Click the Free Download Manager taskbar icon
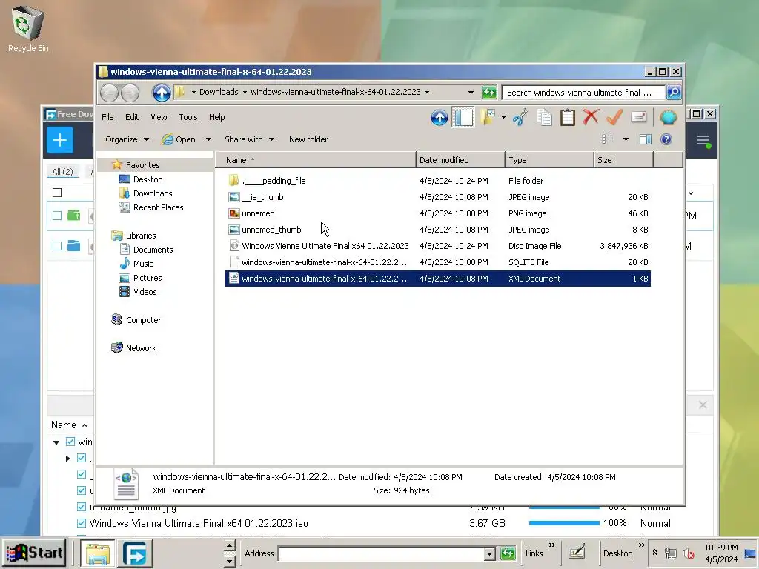Screen dimensions: 759x569 (x=135, y=553)
